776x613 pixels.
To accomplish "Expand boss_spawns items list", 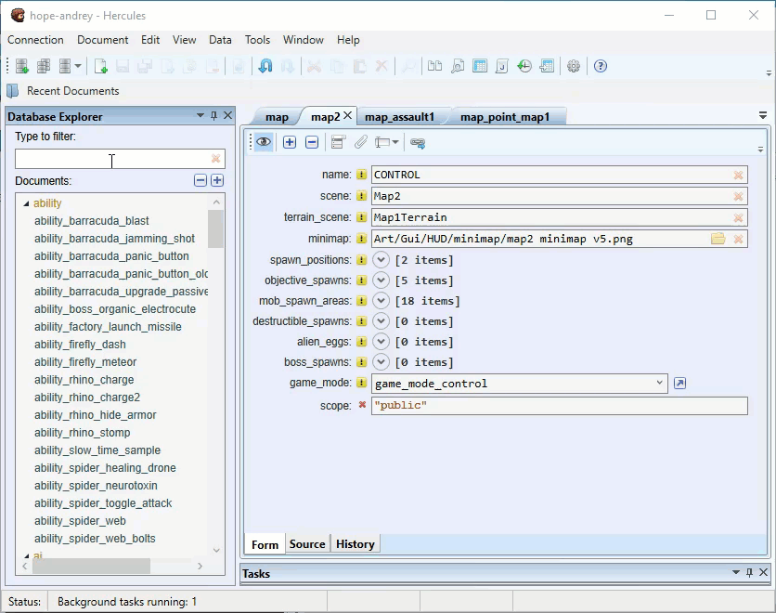I will [x=381, y=362].
